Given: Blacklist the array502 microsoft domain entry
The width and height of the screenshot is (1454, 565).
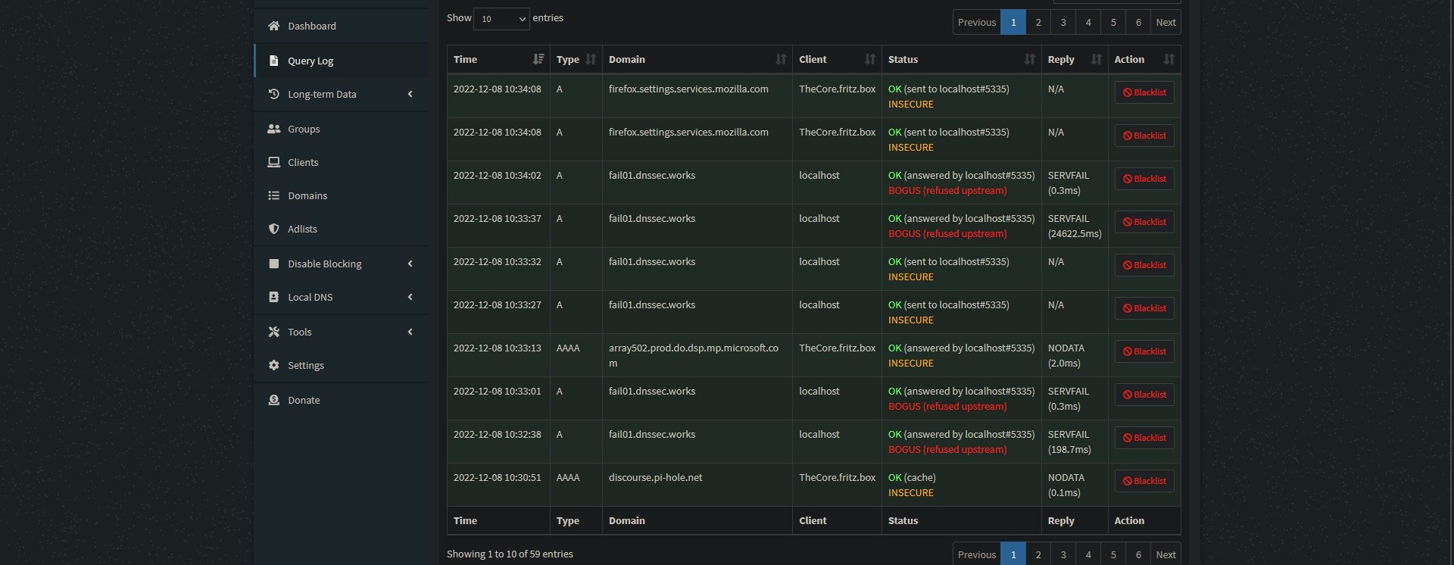Looking at the screenshot, I should click(1144, 351).
